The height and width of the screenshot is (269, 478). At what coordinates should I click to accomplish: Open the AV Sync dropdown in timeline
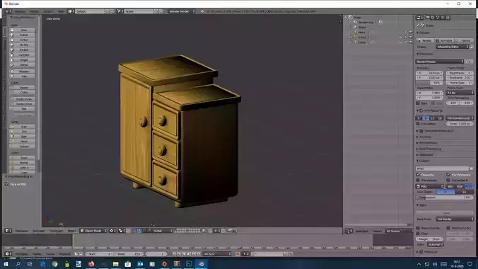[217, 253]
